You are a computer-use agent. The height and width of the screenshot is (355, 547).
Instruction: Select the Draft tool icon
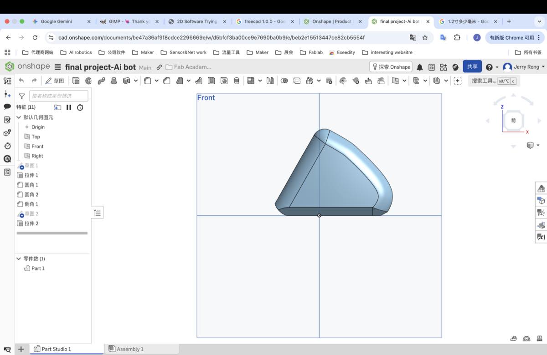pos(180,81)
